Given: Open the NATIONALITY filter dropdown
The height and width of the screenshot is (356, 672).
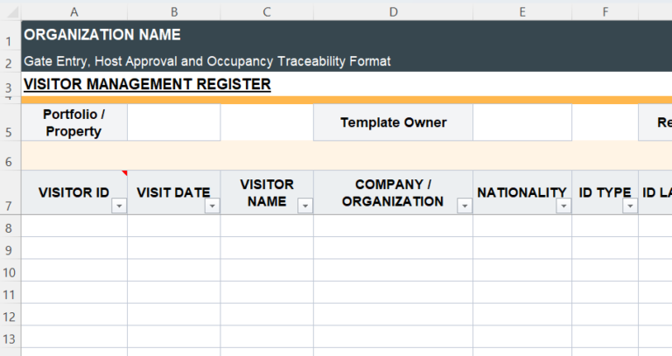Looking at the screenshot, I should point(563,206).
